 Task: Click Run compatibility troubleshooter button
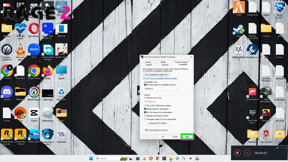156,75
